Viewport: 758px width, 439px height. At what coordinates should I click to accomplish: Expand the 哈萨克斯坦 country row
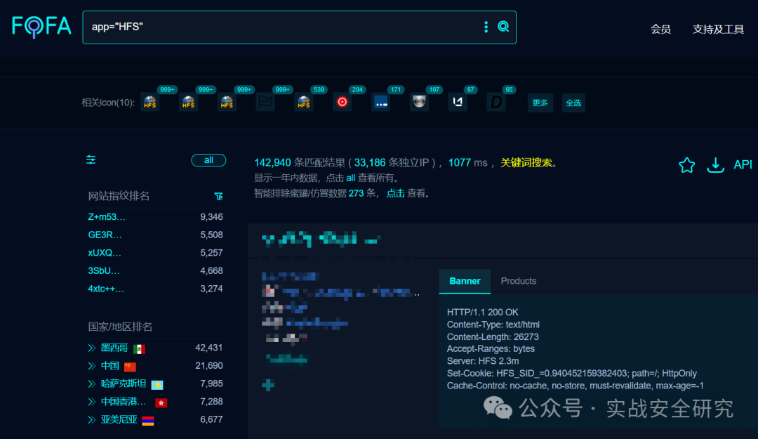[x=92, y=384]
